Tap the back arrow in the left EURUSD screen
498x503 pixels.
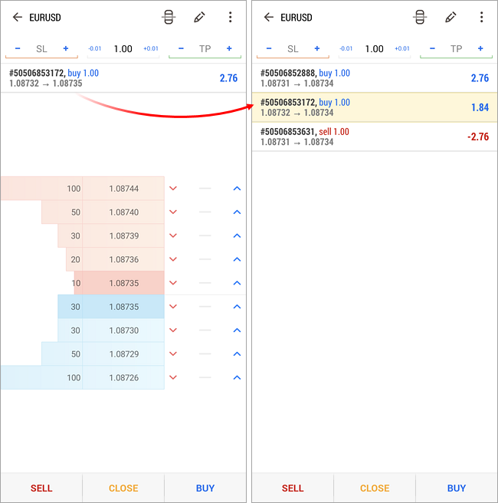point(18,17)
